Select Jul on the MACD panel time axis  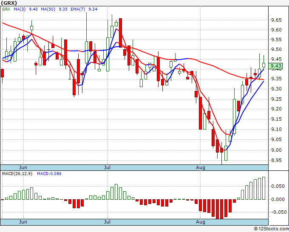[x=107, y=222]
